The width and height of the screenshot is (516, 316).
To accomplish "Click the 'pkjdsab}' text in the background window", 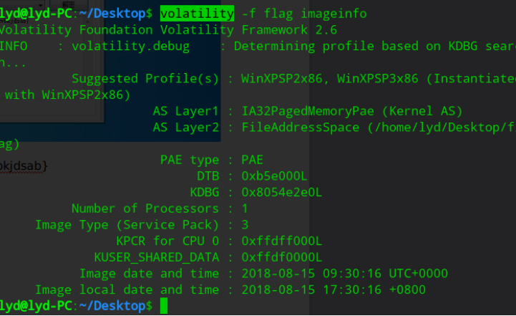I will [24, 166].
